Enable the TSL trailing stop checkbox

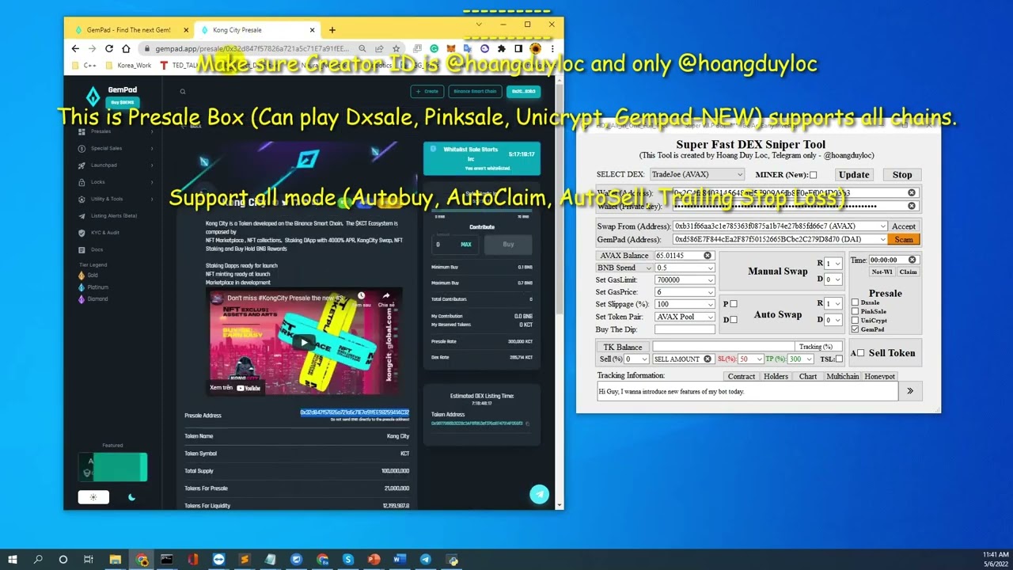pyautogui.click(x=839, y=359)
